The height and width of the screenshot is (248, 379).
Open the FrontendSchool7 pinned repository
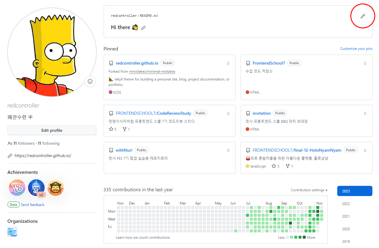pyautogui.click(x=269, y=63)
